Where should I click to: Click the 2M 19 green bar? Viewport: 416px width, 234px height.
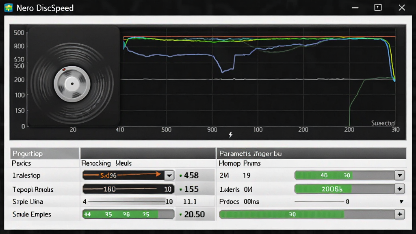[x=344, y=175]
